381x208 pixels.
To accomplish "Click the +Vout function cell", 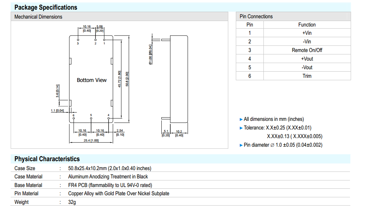I will 307,59.
